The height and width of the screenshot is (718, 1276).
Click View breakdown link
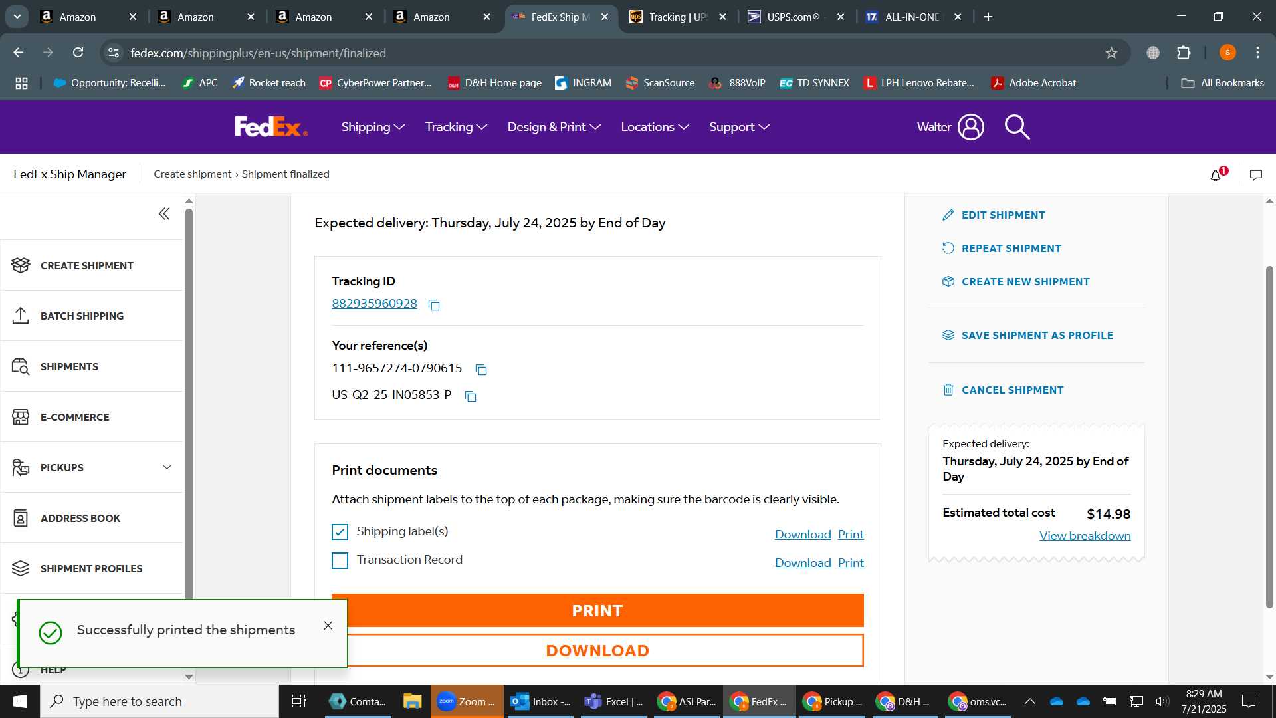pos(1085,536)
